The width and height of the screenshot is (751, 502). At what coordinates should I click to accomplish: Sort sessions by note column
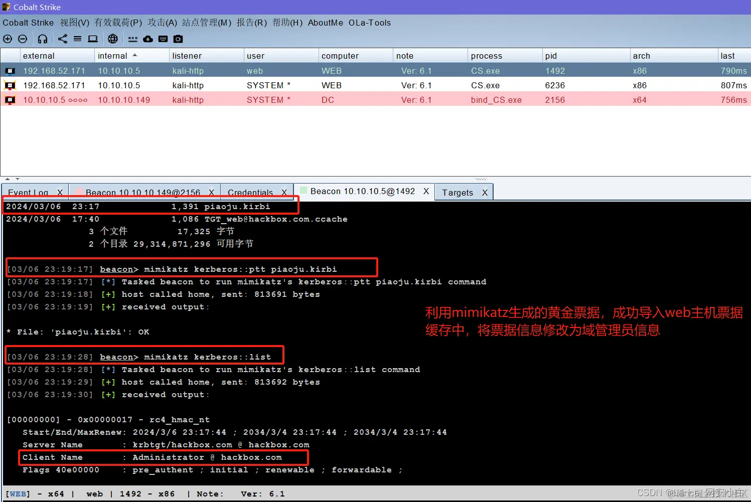[430, 56]
